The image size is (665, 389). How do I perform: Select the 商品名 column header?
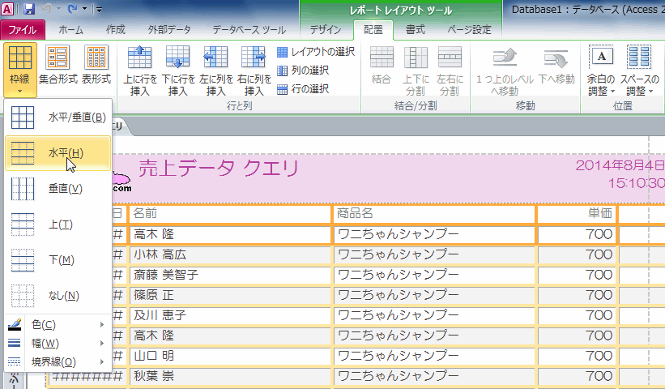pos(434,213)
